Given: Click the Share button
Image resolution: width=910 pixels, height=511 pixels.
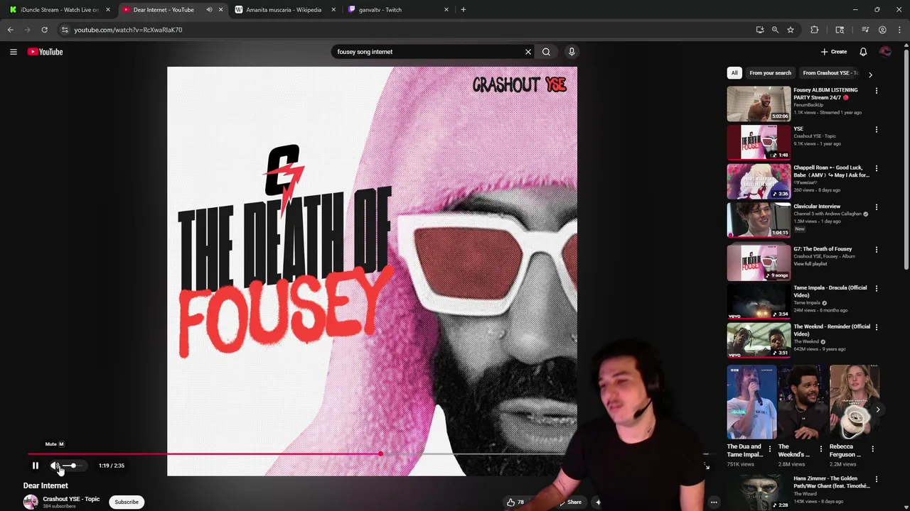Looking at the screenshot, I should pos(571,502).
